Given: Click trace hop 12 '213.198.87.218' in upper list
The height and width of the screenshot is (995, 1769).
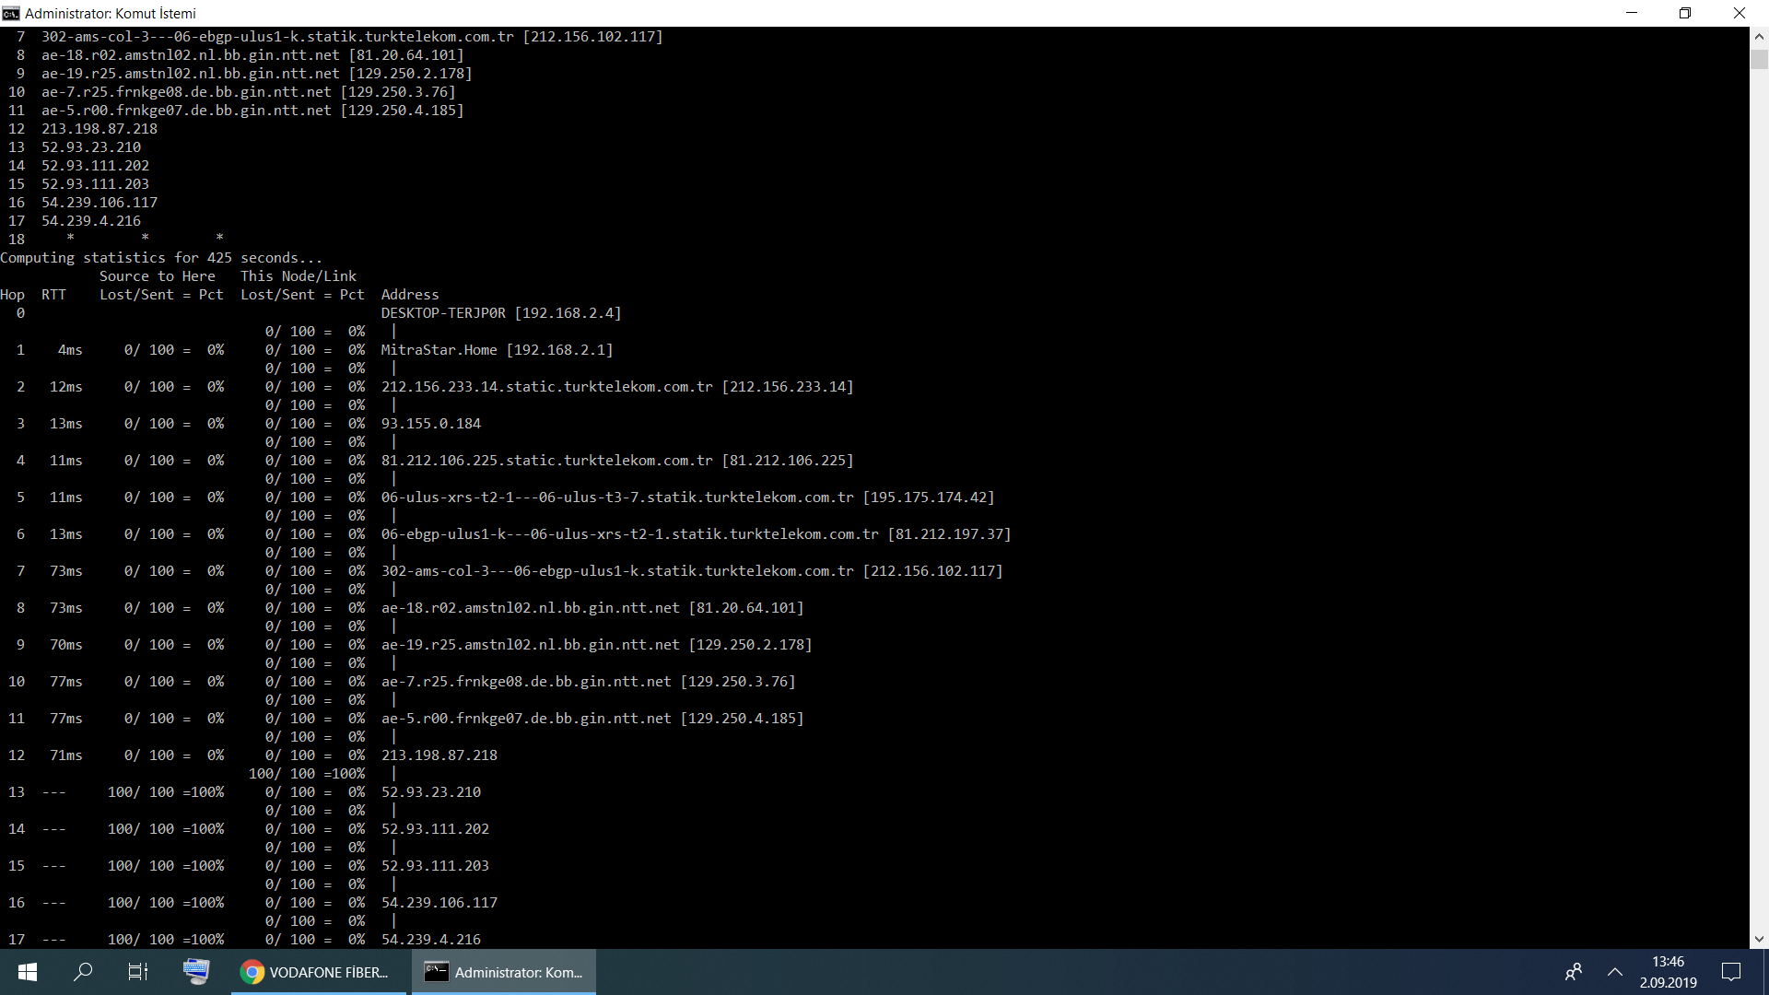Looking at the screenshot, I should tap(100, 129).
